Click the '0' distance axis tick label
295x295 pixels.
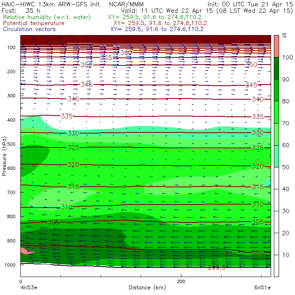click(21, 281)
